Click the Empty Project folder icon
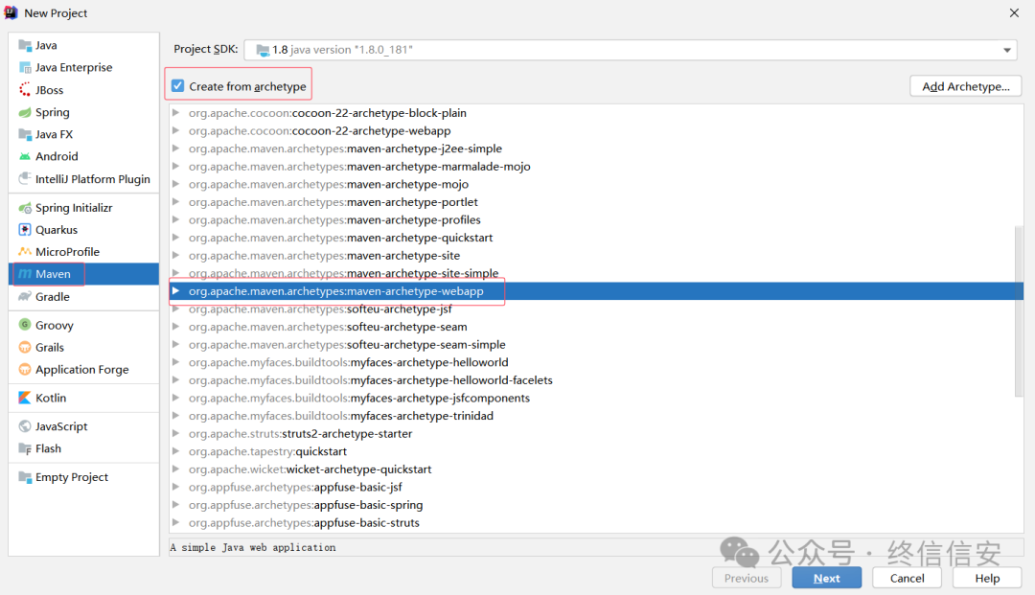The width and height of the screenshot is (1035, 595). 25,477
